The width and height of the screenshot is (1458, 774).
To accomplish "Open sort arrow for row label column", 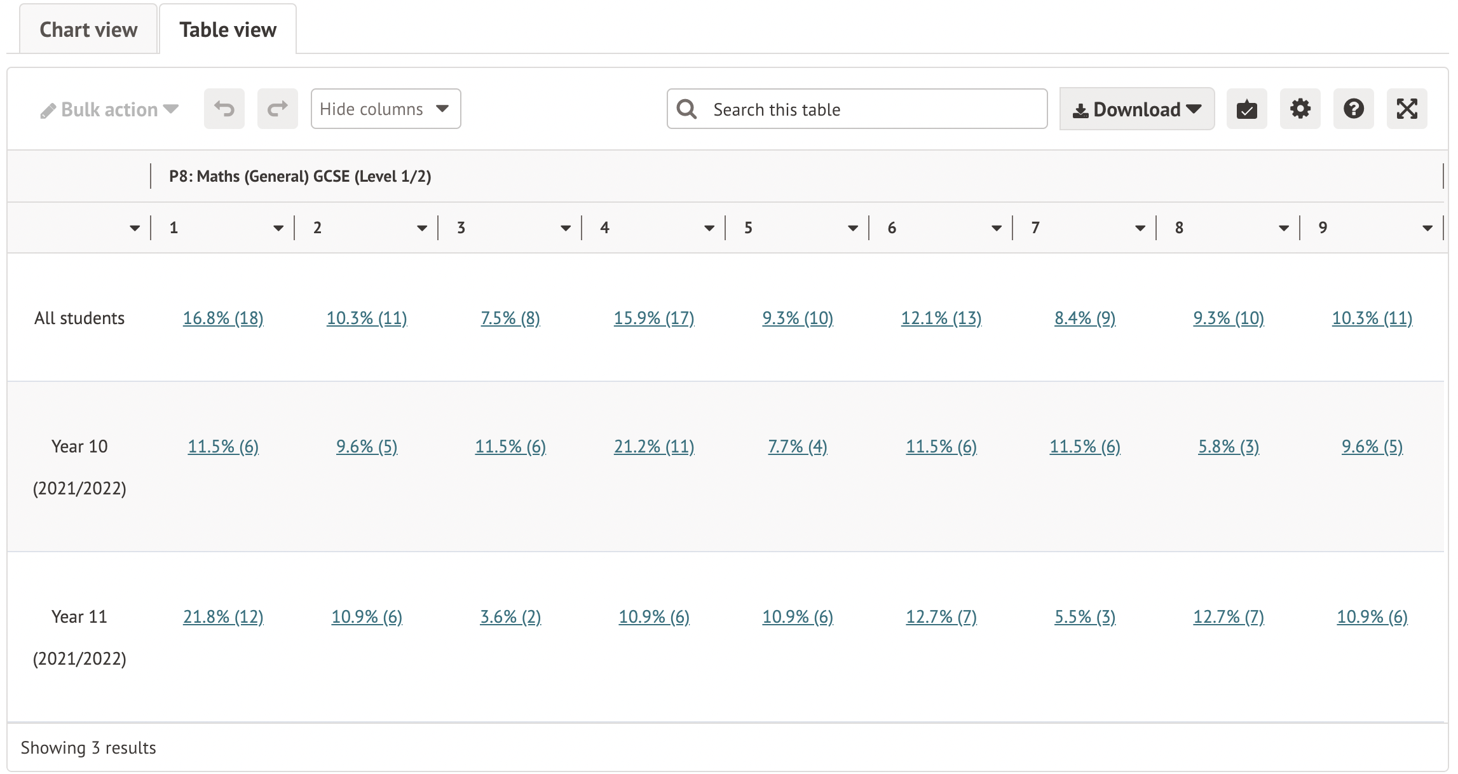I will click(x=134, y=228).
